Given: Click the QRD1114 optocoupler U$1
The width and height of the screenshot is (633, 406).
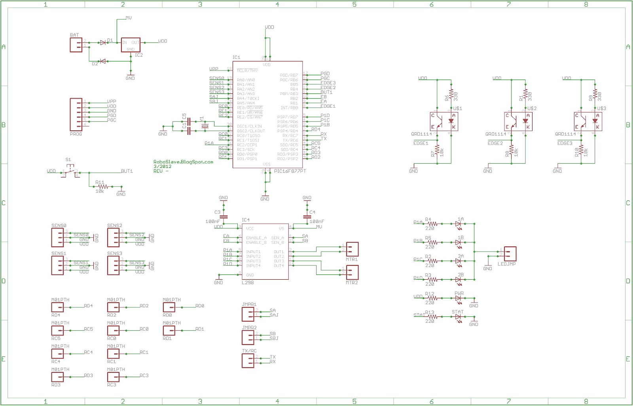Looking at the screenshot, I should tap(443, 121).
